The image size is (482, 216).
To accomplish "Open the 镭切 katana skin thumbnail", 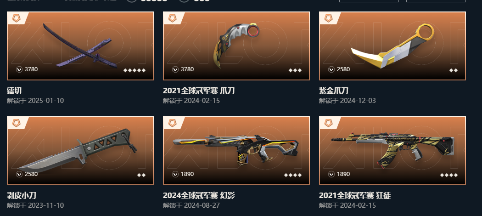I will click(80, 46).
